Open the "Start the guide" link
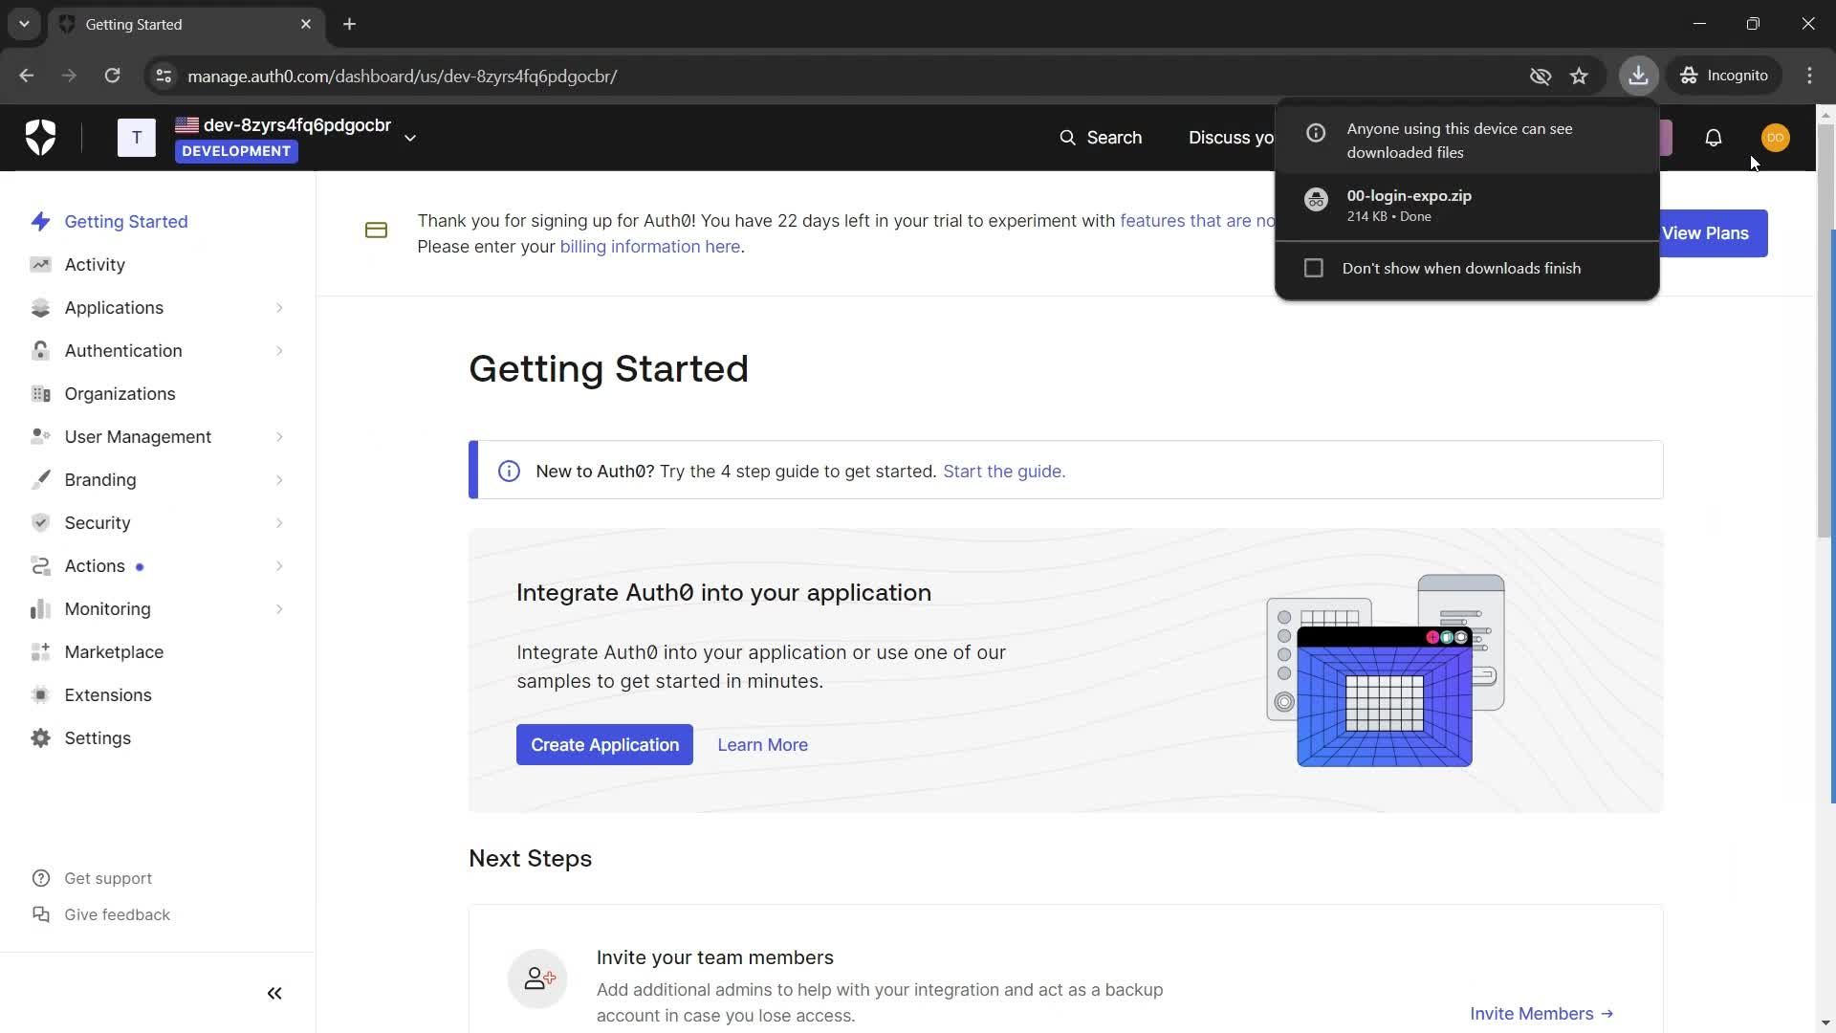This screenshot has height=1033, width=1836. click(1004, 472)
